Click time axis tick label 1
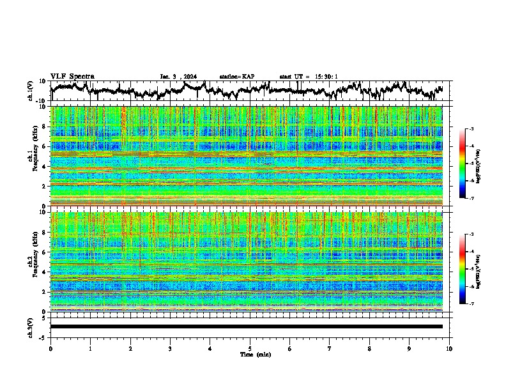The image size is (506, 391). coord(90,349)
